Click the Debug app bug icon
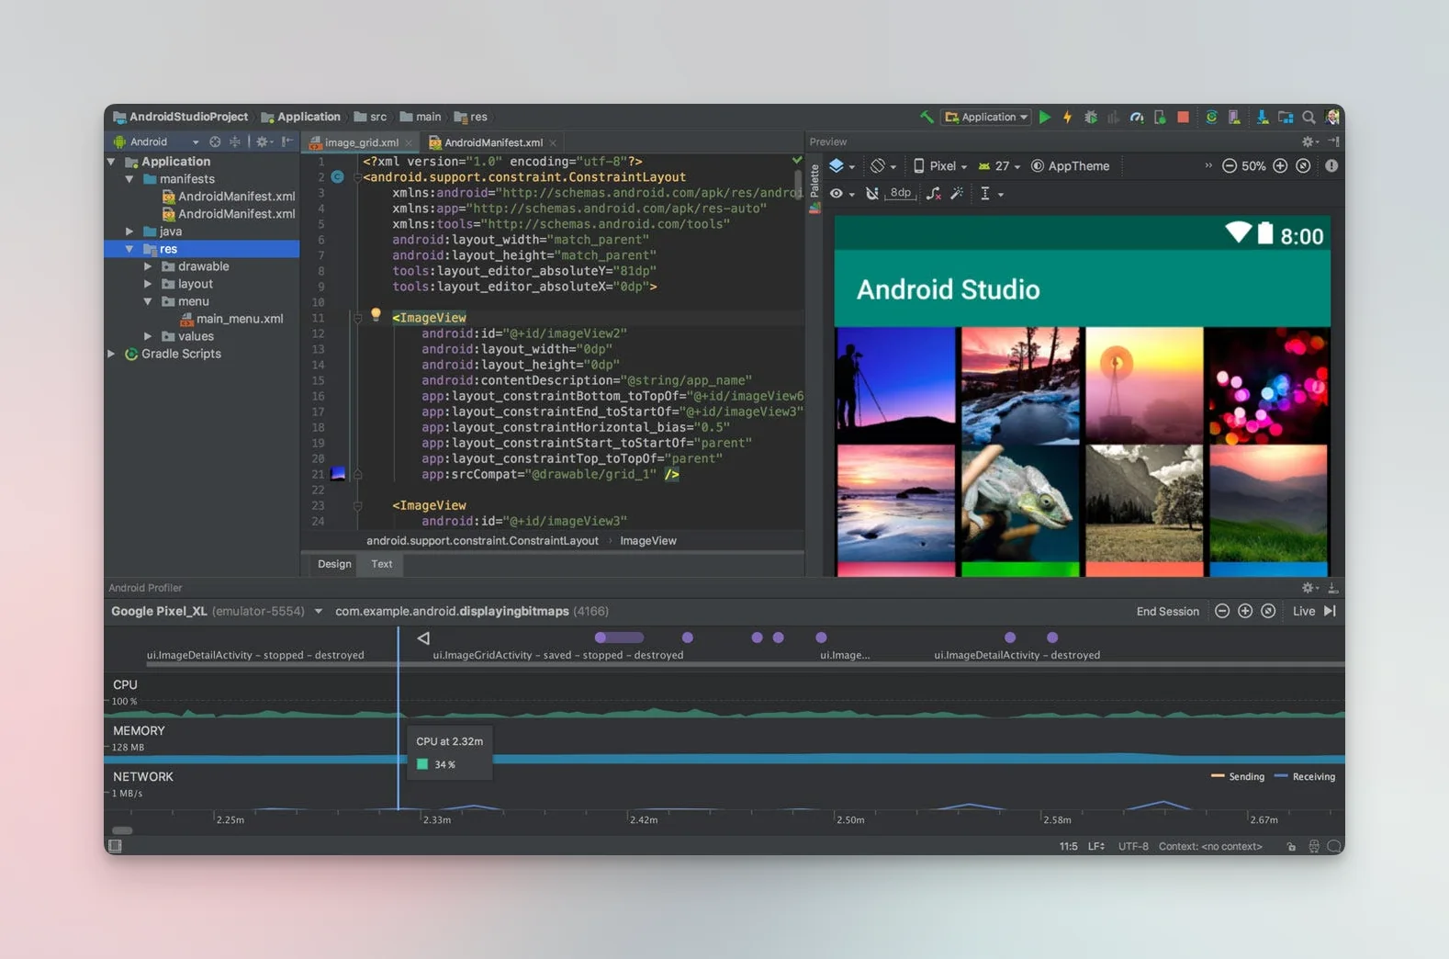 (1091, 117)
